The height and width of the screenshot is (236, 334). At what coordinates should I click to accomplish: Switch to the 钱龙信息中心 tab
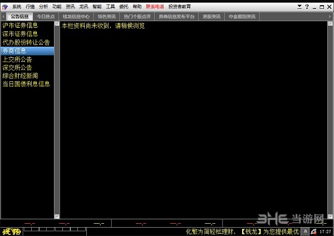[76, 16]
